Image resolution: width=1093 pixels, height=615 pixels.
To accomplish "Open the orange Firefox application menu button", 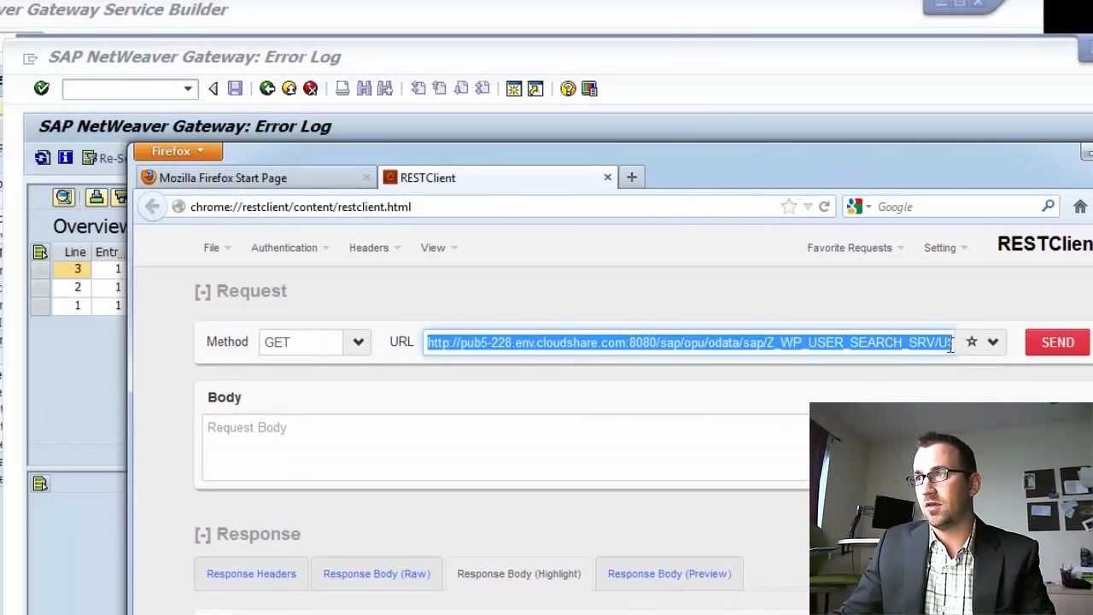I will click(x=178, y=151).
